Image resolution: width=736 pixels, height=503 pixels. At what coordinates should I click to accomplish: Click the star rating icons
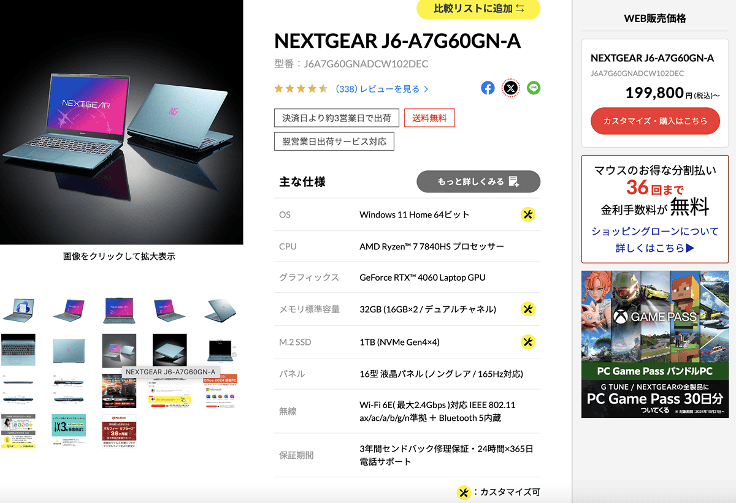(x=301, y=89)
